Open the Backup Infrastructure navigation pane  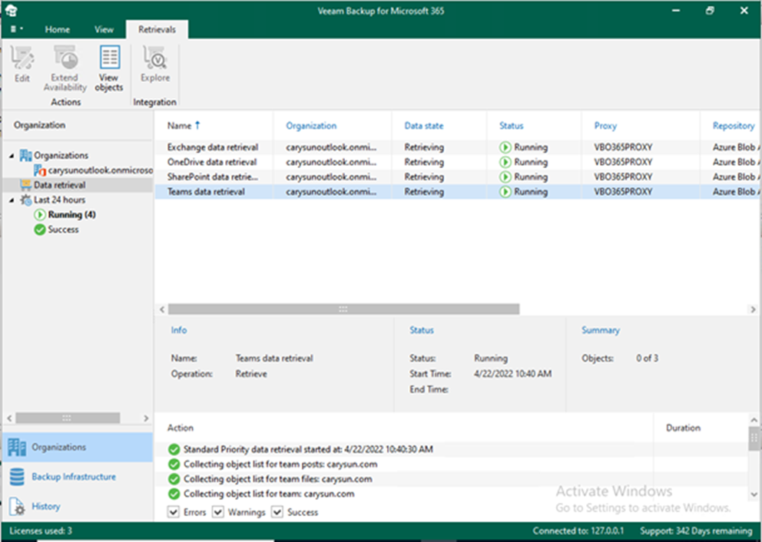tap(78, 477)
